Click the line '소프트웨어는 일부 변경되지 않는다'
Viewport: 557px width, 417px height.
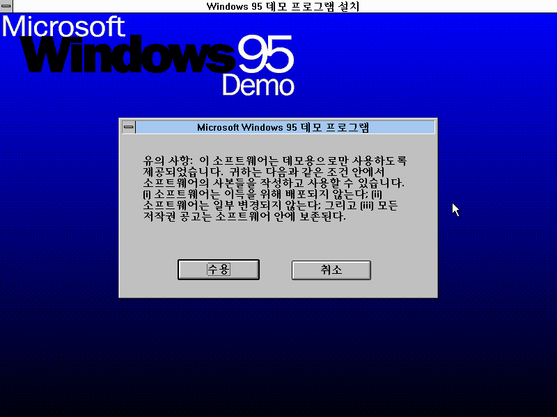click(x=270, y=205)
